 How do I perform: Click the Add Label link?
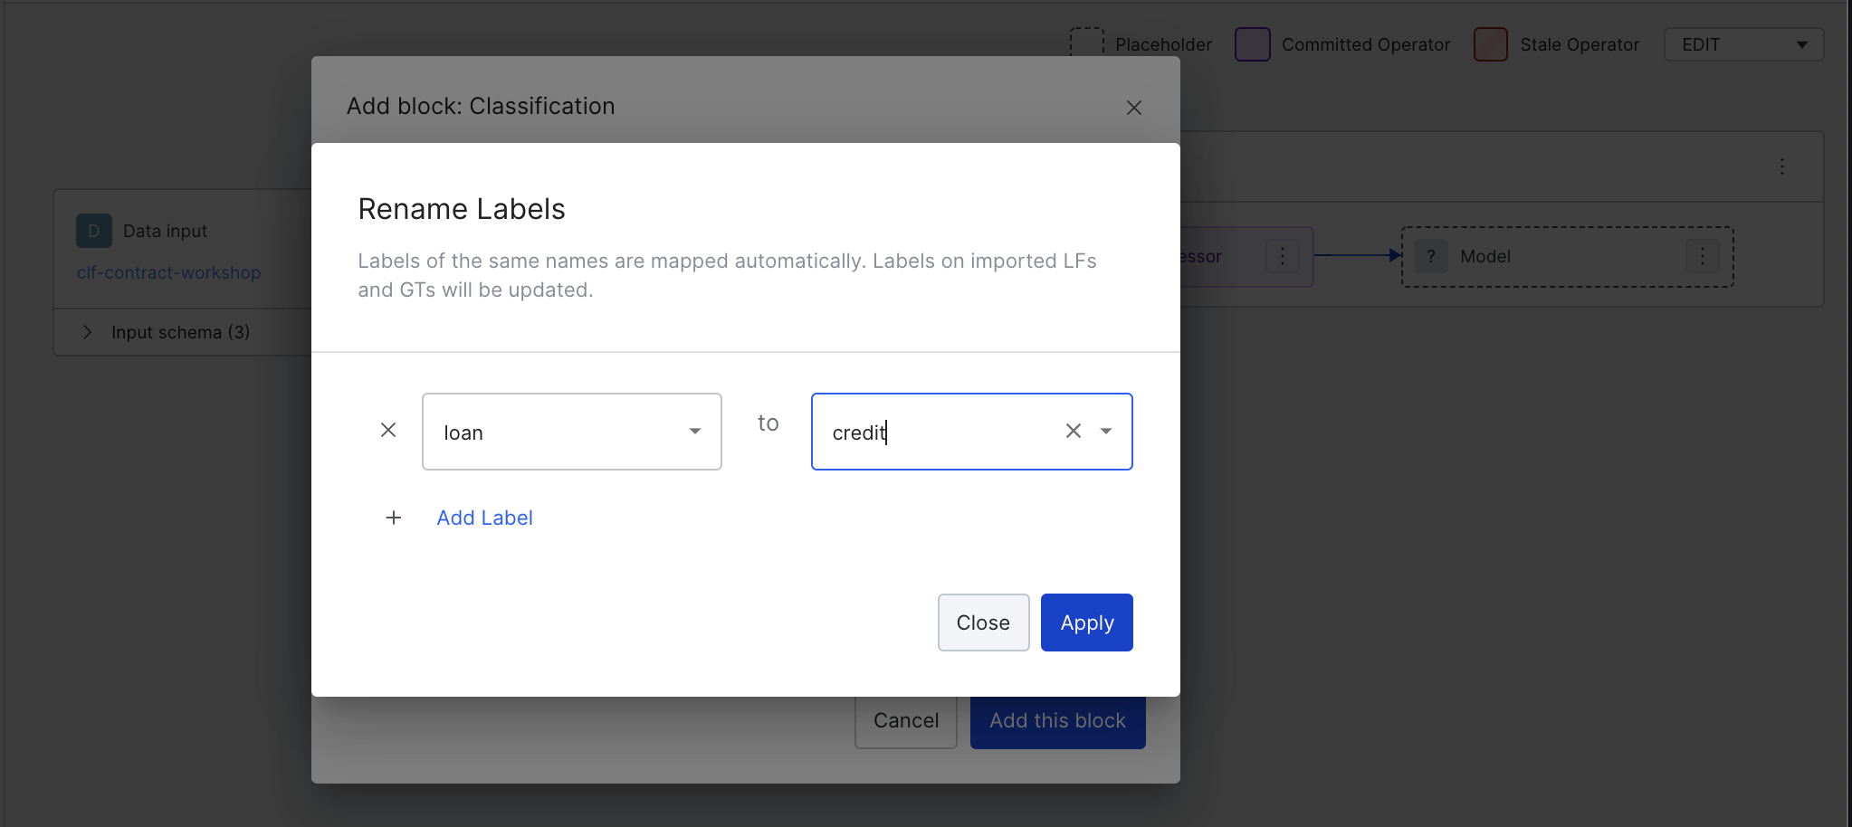click(484, 518)
